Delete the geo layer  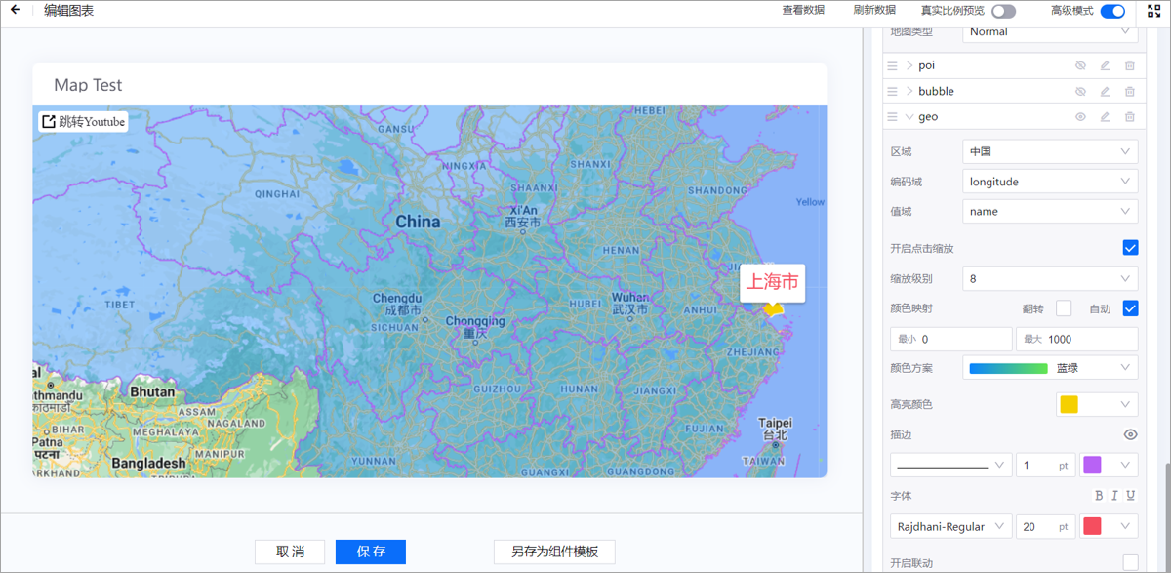pyautogui.click(x=1130, y=117)
